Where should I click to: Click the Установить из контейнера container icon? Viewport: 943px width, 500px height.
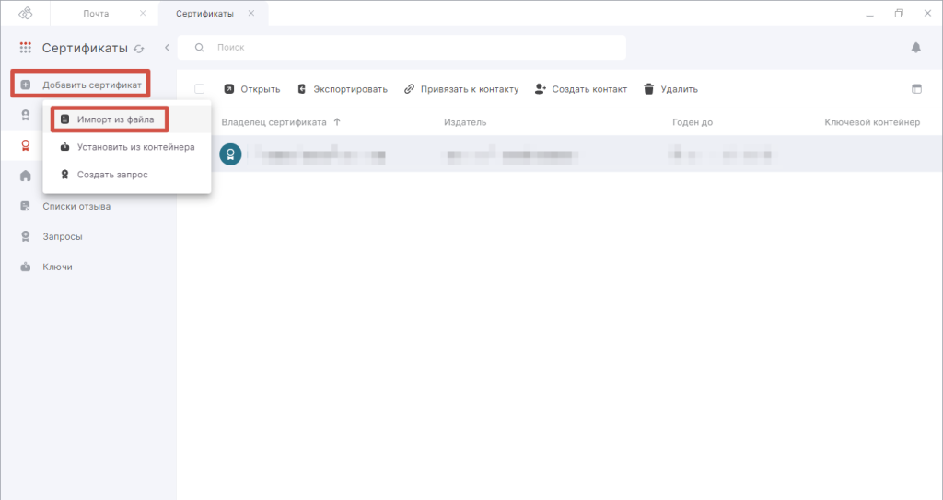click(65, 147)
